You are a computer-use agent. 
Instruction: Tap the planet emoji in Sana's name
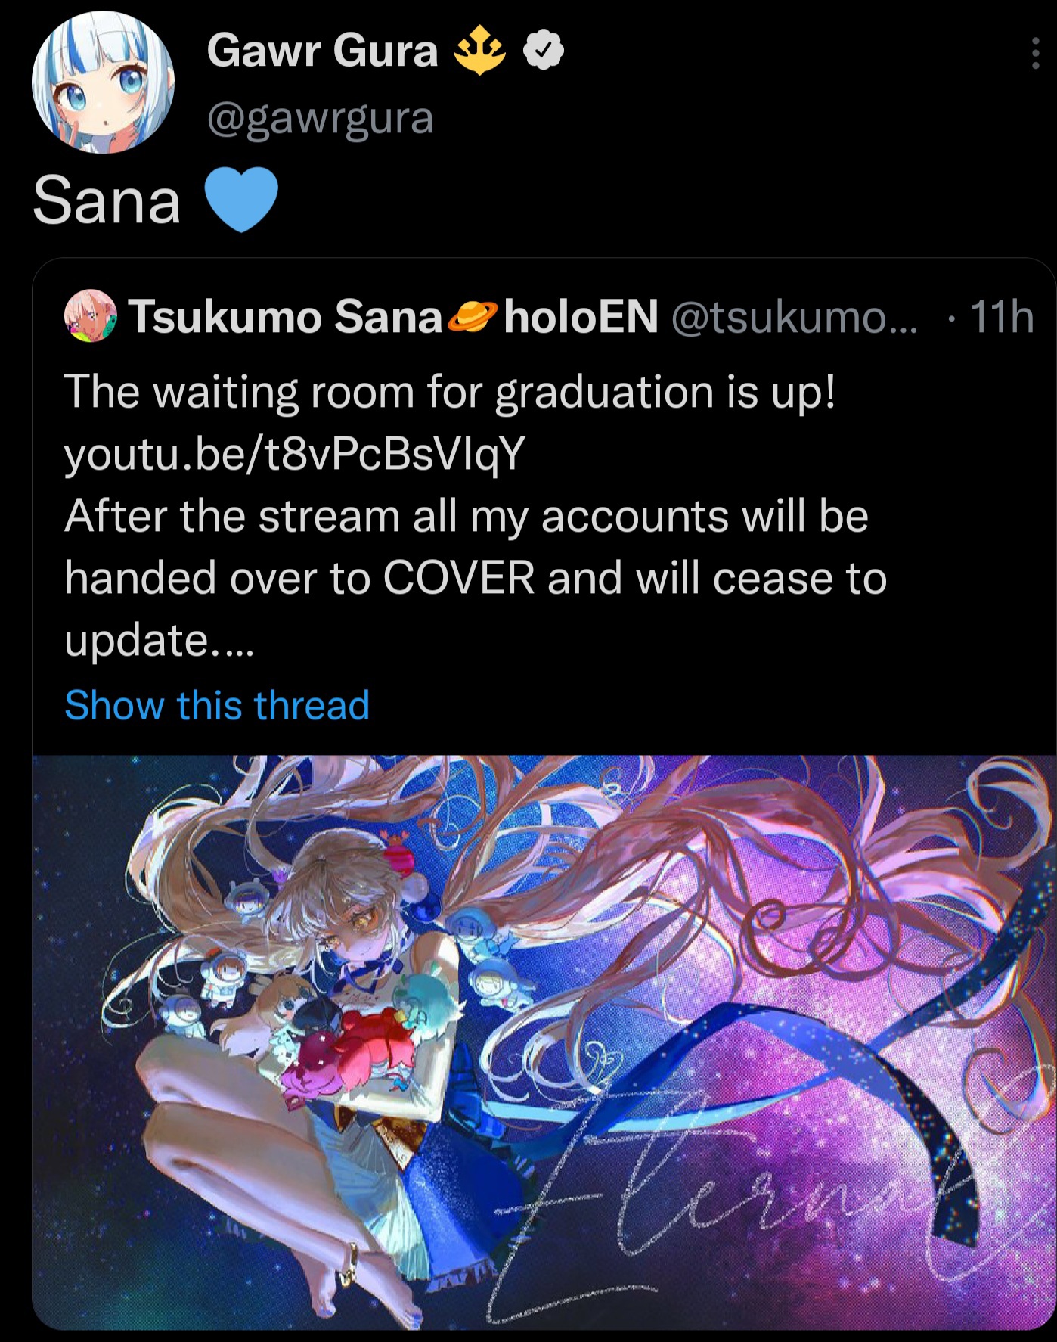(473, 316)
